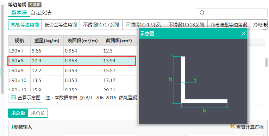Click the 表面积(m²/m) column header
This screenshot has height=136, width=269.
tap(83, 41)
